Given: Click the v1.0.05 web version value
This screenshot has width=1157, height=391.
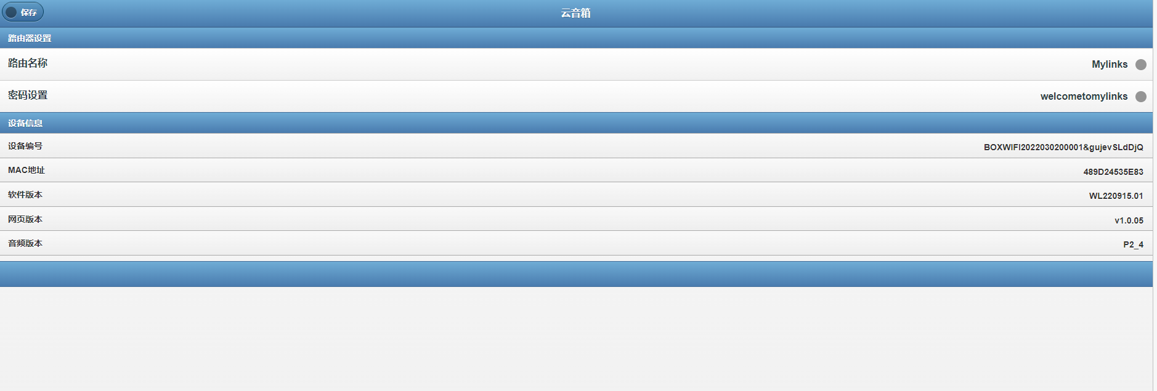Looking at the screenshot, I should [x=1129, y=220].
